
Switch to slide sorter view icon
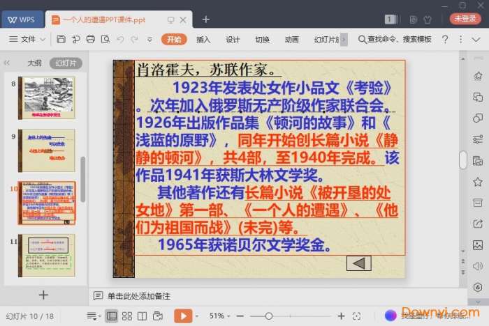point(127,316)
